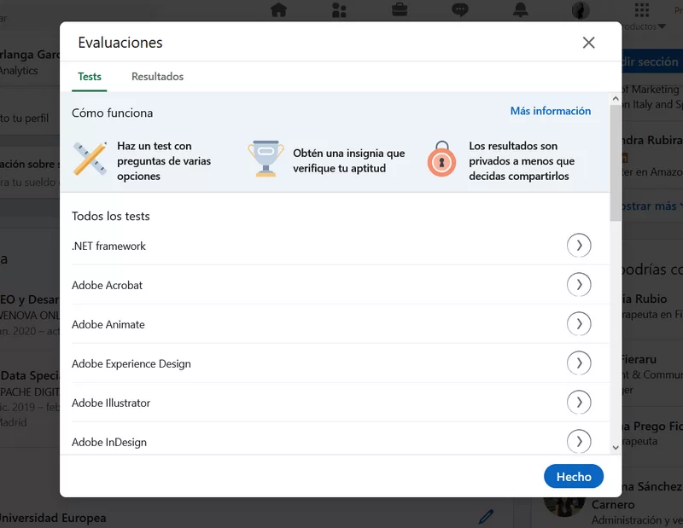
Task: Select the Adobe Acrobat test name
Action: point(107,285)
